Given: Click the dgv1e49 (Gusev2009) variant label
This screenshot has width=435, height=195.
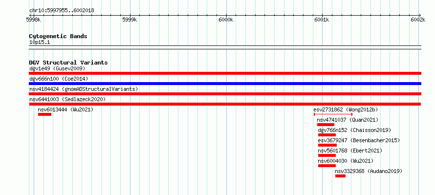Looking at the screenshot, I should 57,68.
